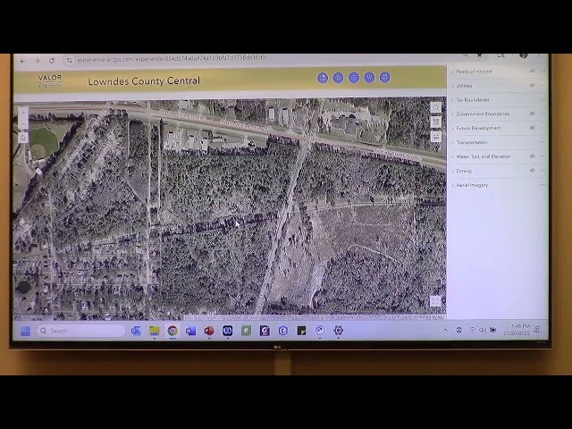The height and width of the screenshot is (429, 572).
Task: Expand the Transportation layer group
Action: [452, 142]
